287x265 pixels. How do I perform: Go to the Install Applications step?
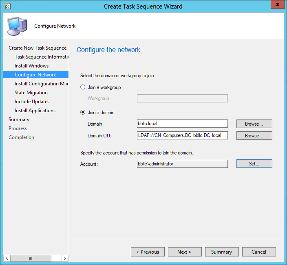35,111
